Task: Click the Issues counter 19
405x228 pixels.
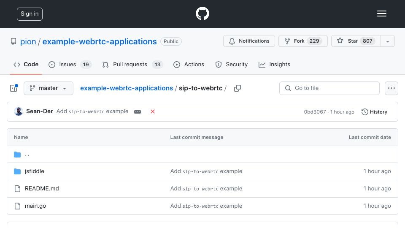Action: click(86, 64)
